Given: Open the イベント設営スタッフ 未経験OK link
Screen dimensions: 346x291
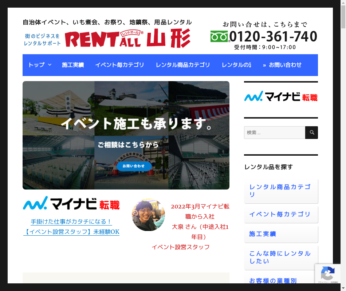Looking at the screenshot, I should tap(71, 232).
